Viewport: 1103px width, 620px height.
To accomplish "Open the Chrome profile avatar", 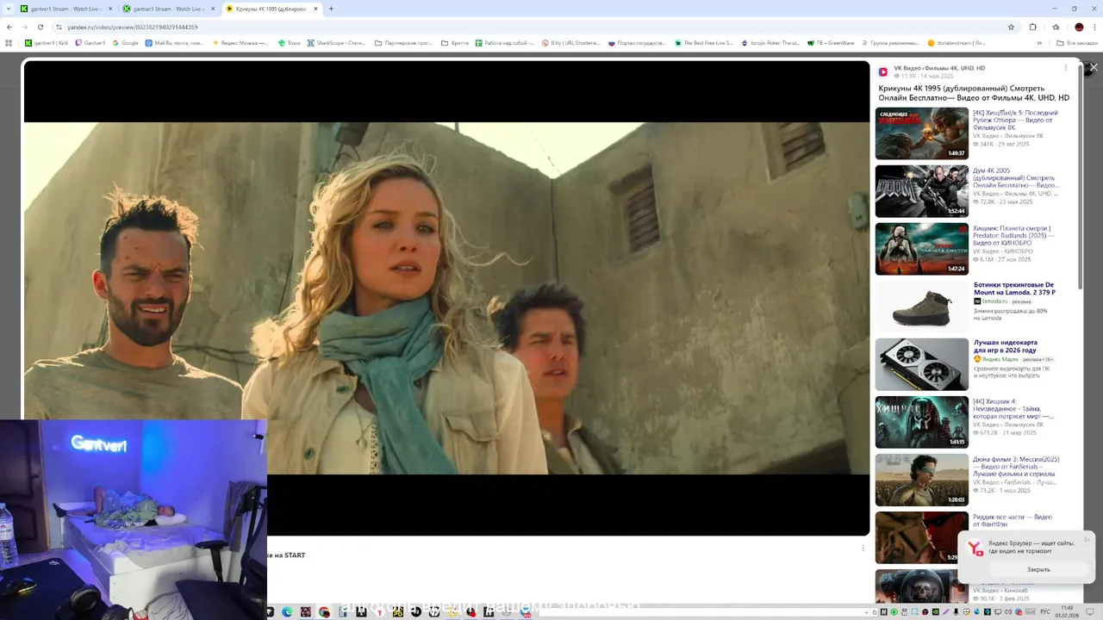I will click(1079, 27).
